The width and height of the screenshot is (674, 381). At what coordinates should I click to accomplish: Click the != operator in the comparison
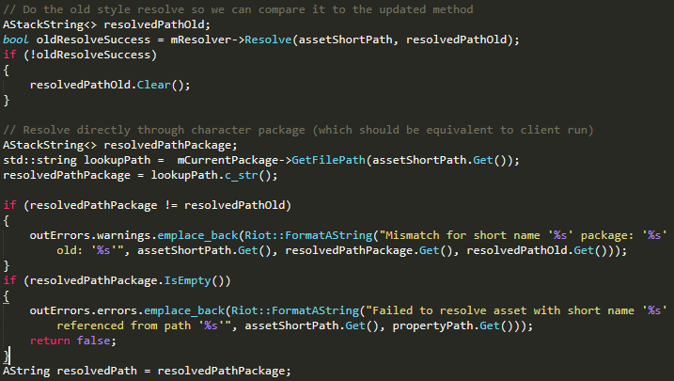[x=174, y=204]
